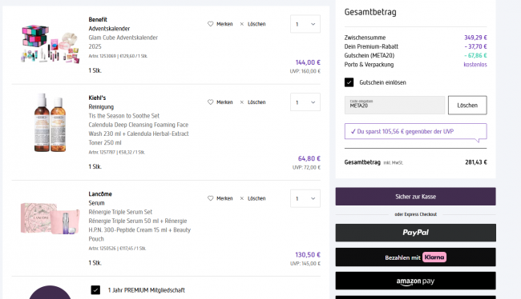Open Lancôme brand name link
The height and width of the screenshot is (299, 521).
100,194
